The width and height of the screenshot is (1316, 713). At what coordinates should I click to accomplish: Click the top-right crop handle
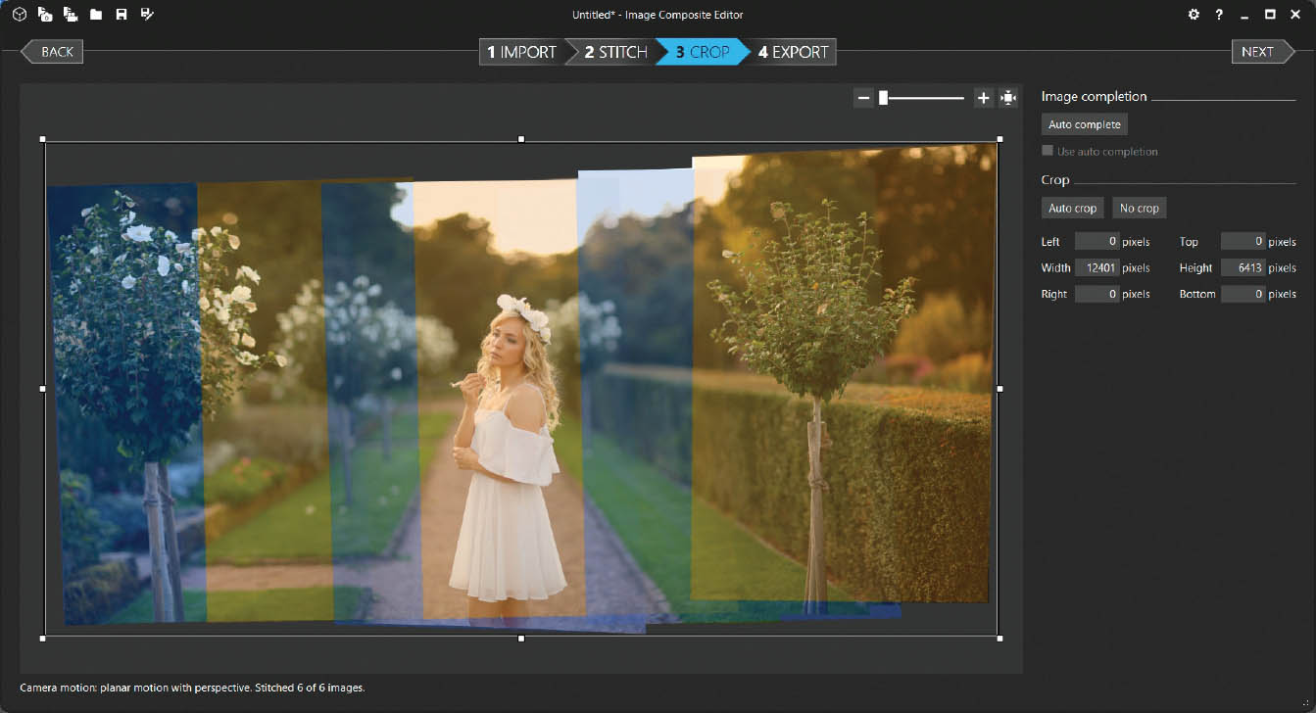click(999, 139)
